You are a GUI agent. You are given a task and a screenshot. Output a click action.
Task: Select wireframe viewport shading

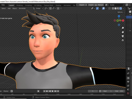pos(113,9)
